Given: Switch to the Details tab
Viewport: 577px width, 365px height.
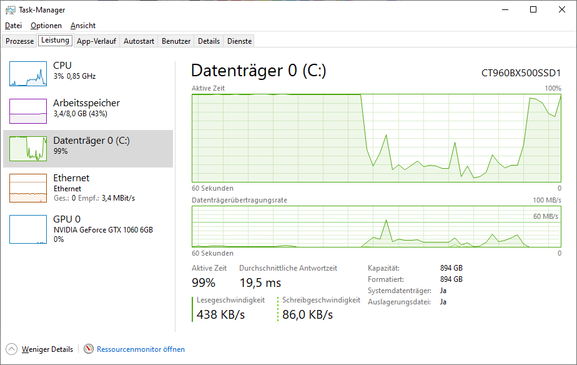Looking at the screenshot, I should tap(209, 41).
